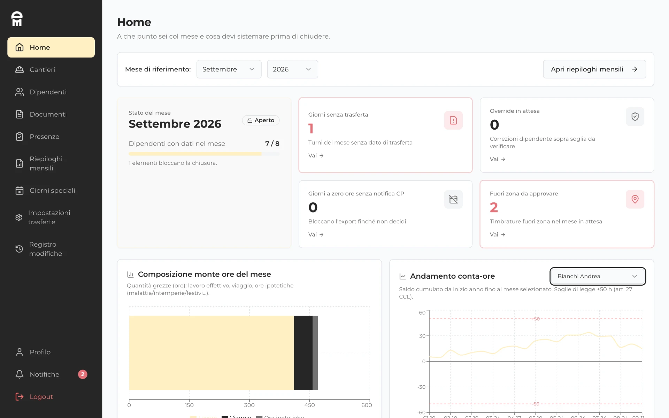Click the '7 / 8' employees count
669x418 pixels.
tap(272, 144)
